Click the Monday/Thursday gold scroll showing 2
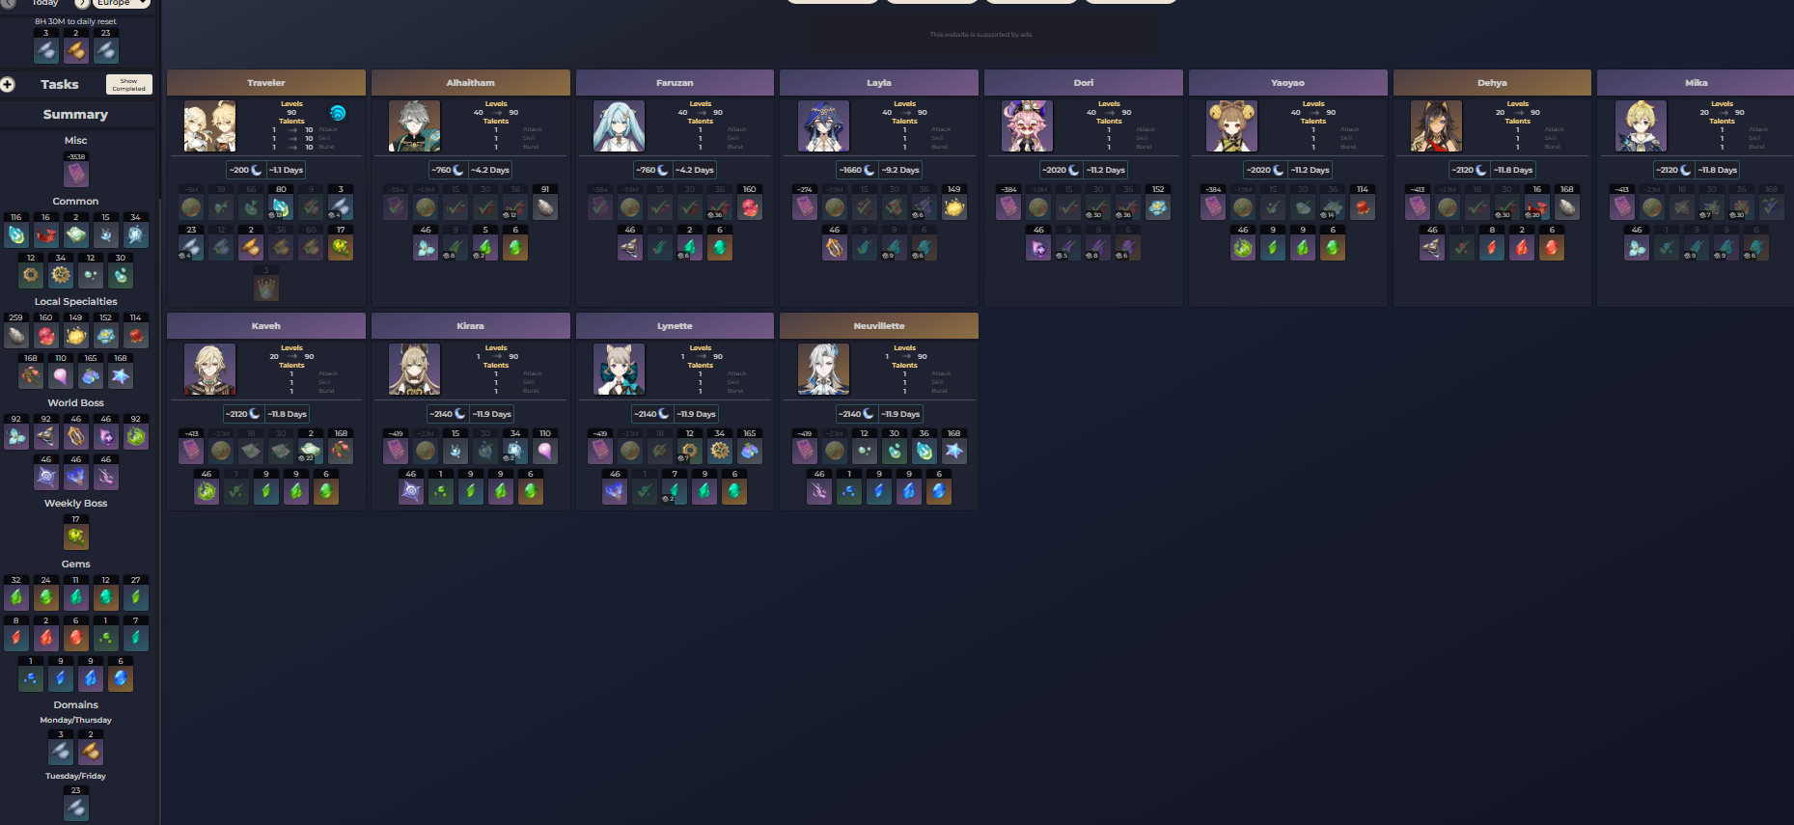The image size is (1794, 825). [91, 748]
